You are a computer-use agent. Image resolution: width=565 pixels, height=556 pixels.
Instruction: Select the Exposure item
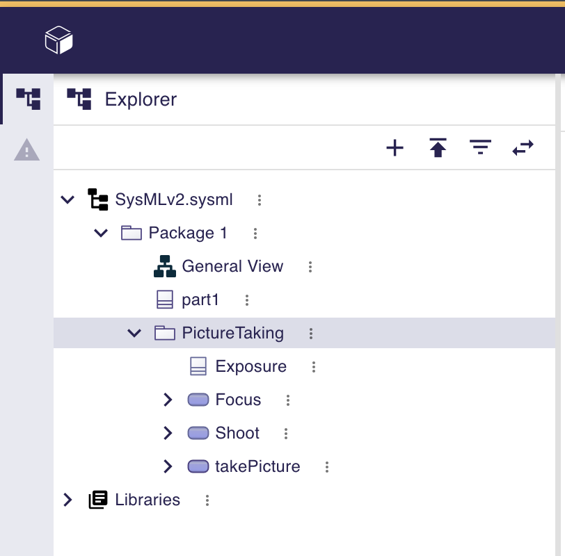[x=250, y=366]
